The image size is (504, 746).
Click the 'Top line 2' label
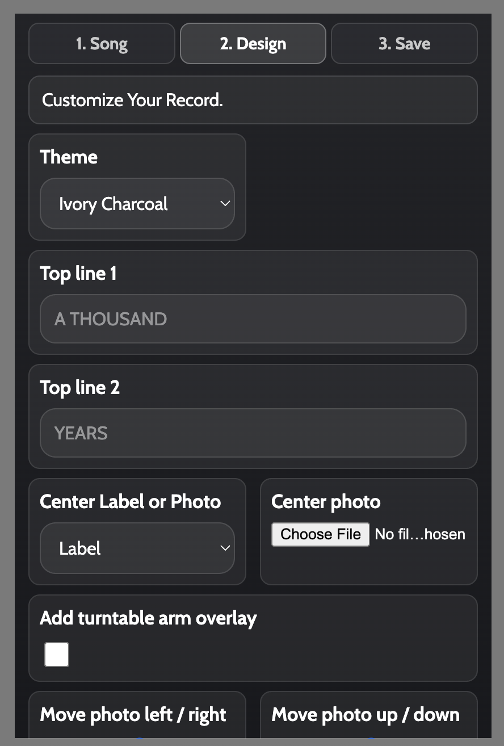click(80, 388)
